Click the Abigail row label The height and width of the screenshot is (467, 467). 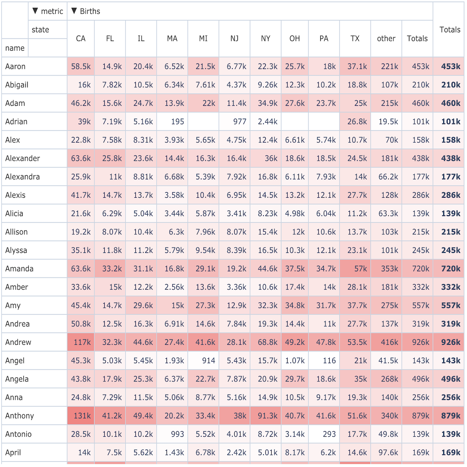point(17,85)
